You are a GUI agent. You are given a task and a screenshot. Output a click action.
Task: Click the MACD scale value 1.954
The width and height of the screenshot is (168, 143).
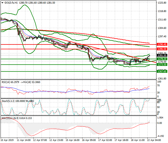click(x=160, y=118)
